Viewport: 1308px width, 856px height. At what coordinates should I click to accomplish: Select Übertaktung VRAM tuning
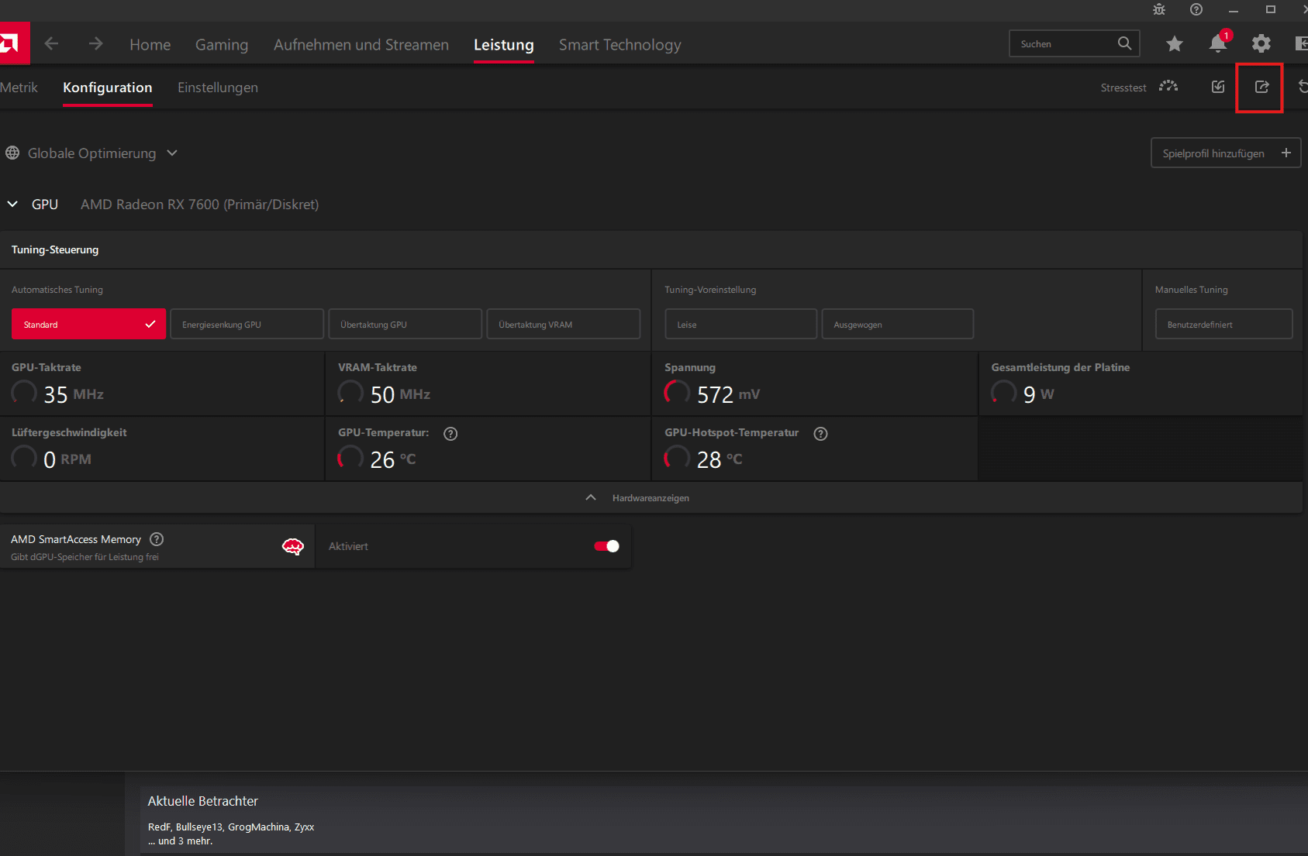(564, 324)
